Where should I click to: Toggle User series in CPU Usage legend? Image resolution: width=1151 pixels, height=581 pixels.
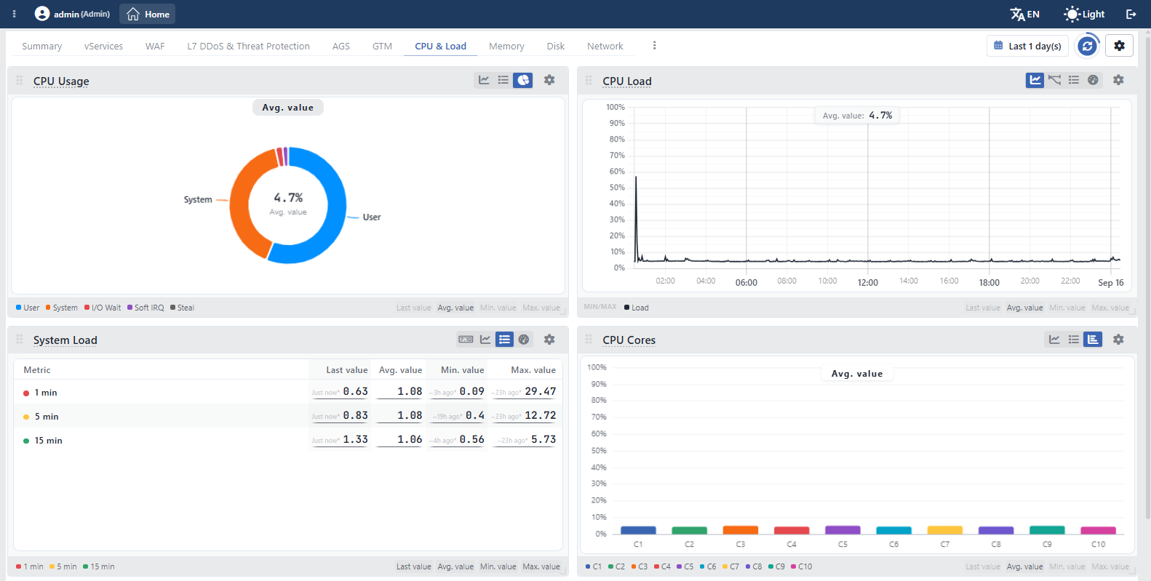pos(28,308)
